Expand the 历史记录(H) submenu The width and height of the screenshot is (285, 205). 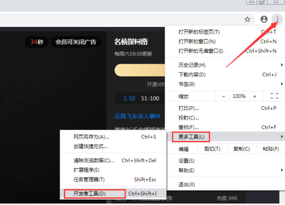coord(226,65)
